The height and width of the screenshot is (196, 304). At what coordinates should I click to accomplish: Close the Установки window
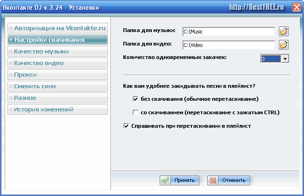[x=297, y=7]
